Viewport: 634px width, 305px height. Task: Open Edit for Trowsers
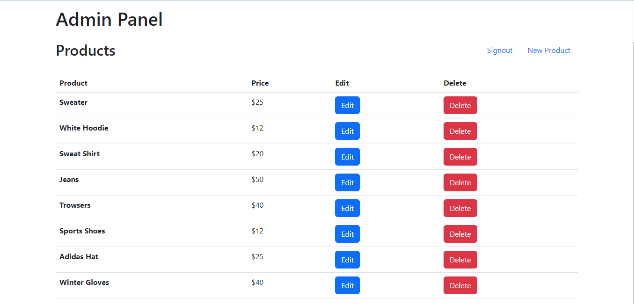(347, 208)
